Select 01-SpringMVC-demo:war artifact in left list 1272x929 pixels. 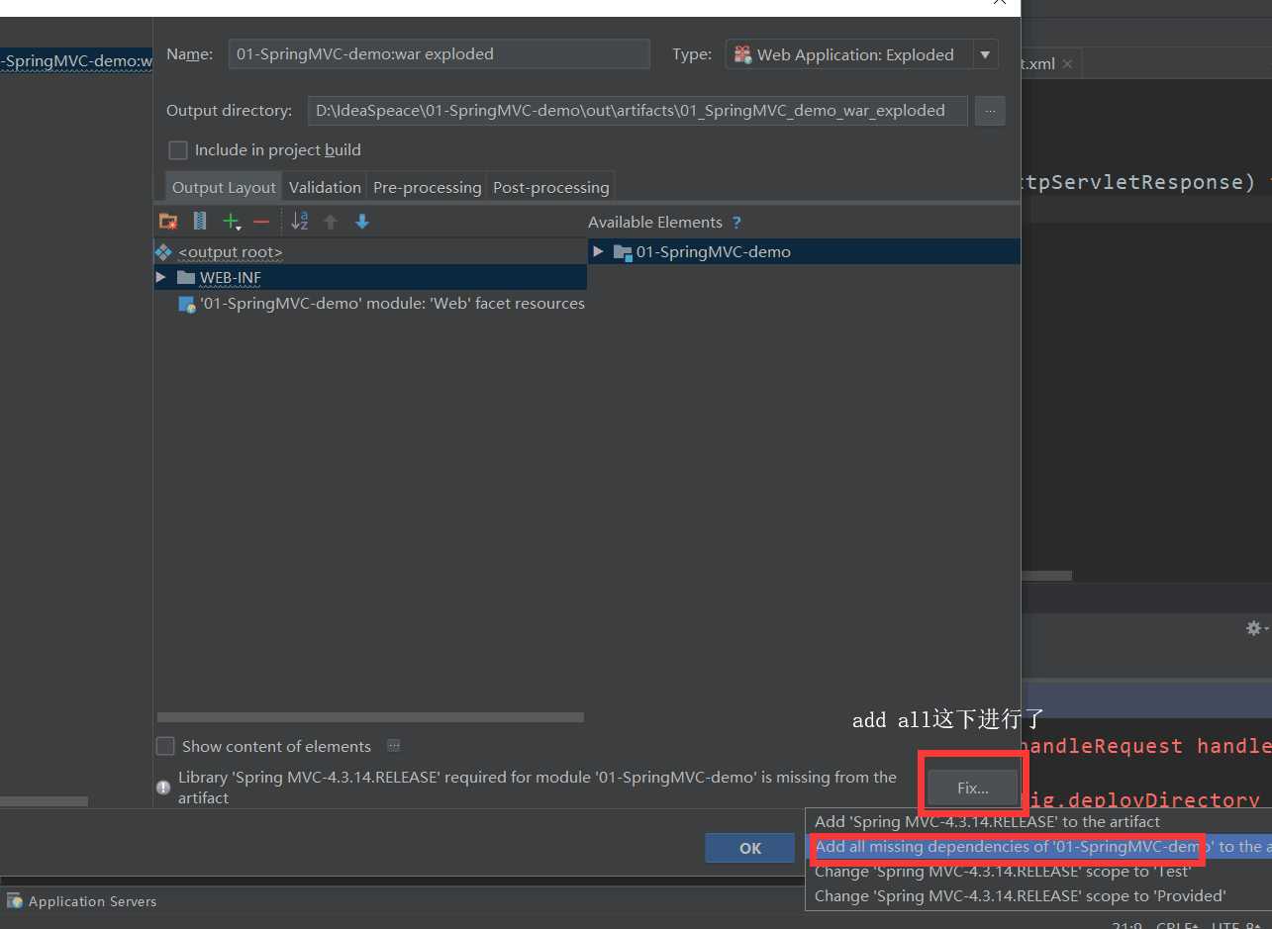(76, 61)
